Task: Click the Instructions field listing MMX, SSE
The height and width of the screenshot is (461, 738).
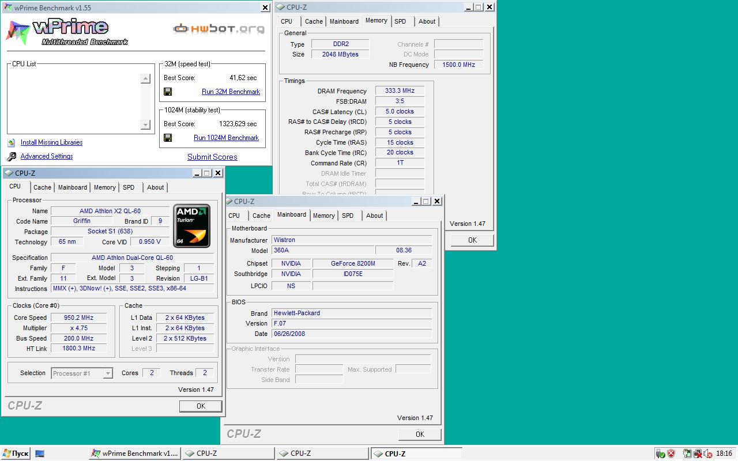Action: pos(132,289)
